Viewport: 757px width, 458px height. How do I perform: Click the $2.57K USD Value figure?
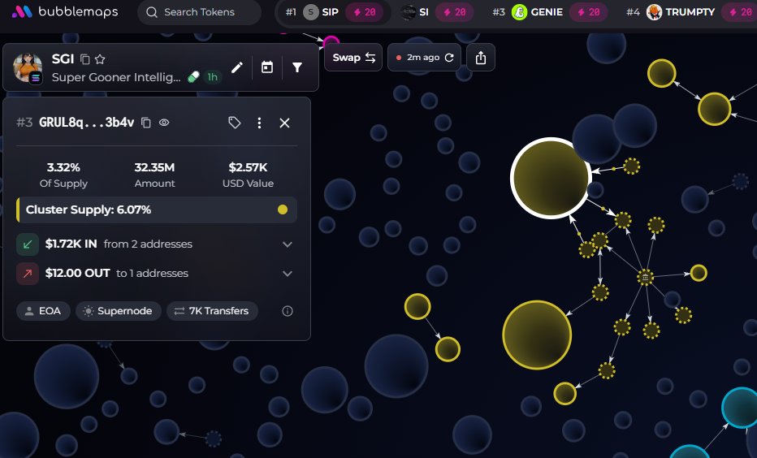click(248, 167)
